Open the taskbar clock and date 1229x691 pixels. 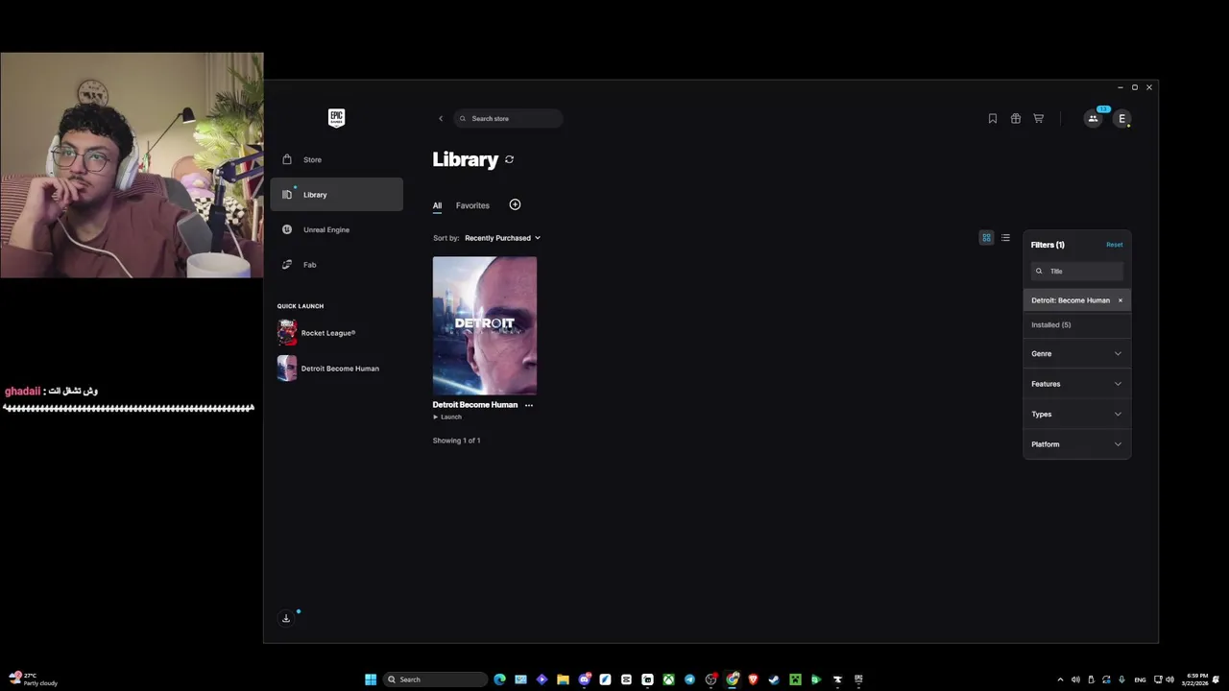tap(1196, 679)
